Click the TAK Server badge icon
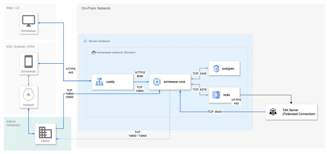The image size is (327, 154). [x=273, y=112]
